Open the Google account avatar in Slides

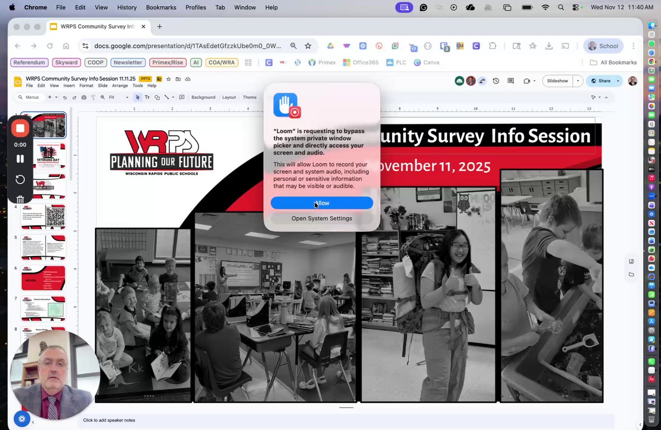[633, 81]
